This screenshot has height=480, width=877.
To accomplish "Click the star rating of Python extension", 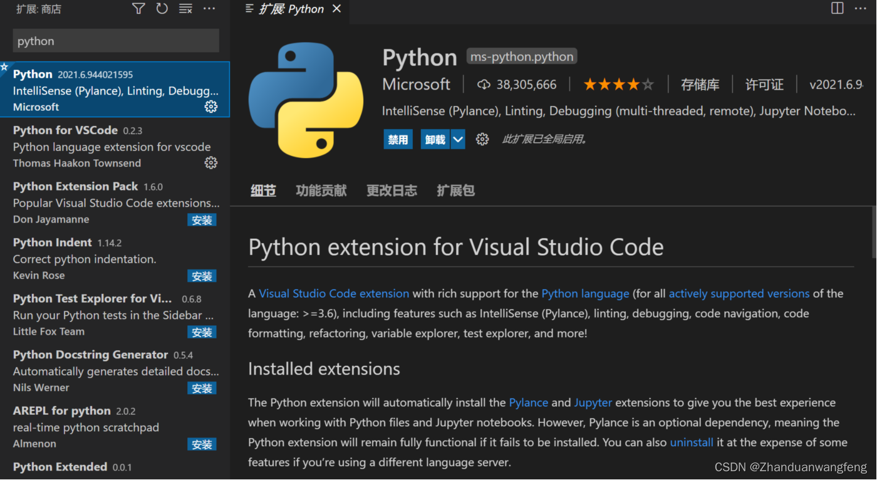I will click(619, 85).
